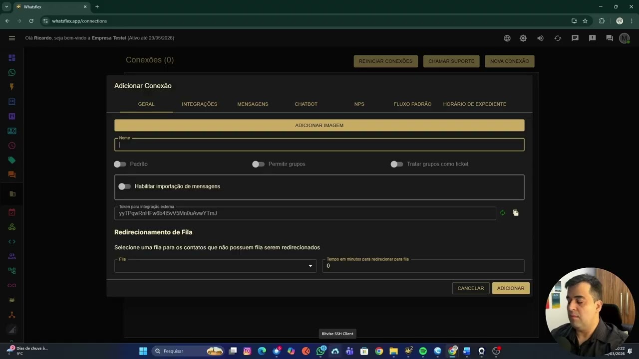Open the hamburger menu in the sidebar
Screen dimensions: 639x359
pos(12,38)
